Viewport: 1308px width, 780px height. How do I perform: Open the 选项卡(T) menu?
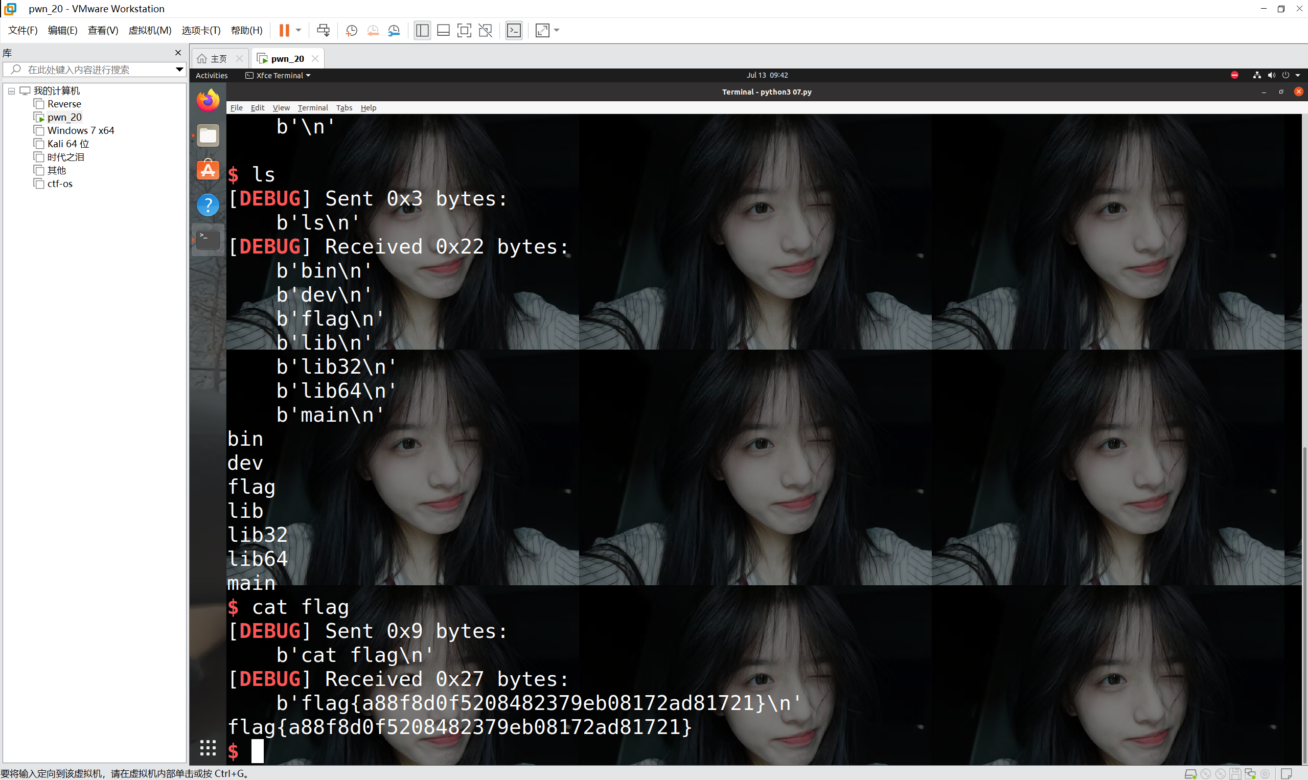pos(201,31)
